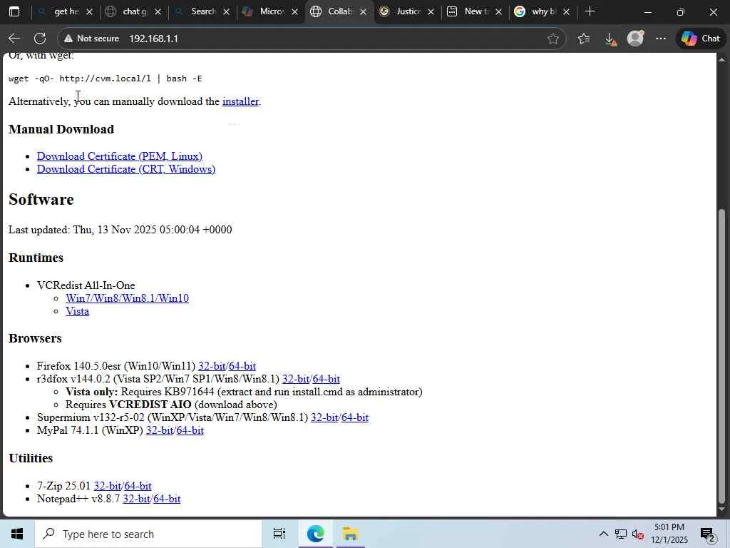
Task: Click the muted volume tray icon
Action: (x=637, y=534)
